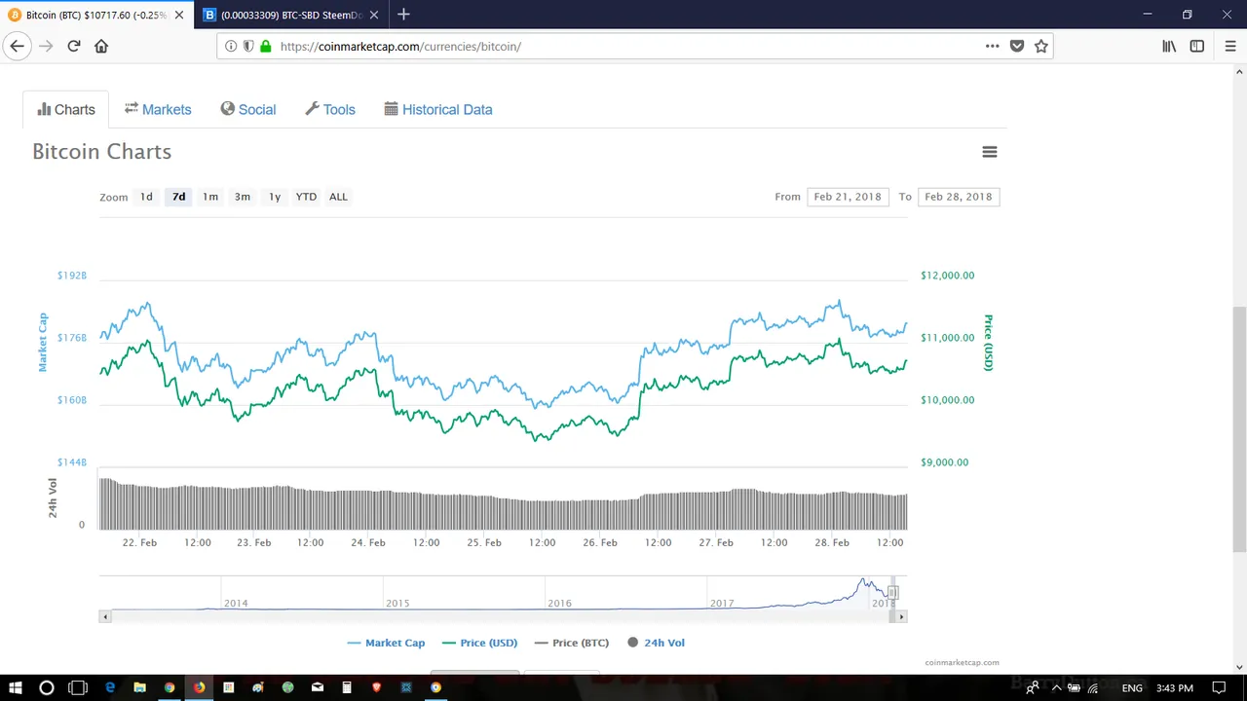Open the Firefox hamburger menu
Image resolution: width=1247 pixels, height=701 pixels.
tap(1230, 46)
